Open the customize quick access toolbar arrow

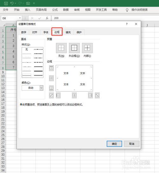(x=34, y=3)
